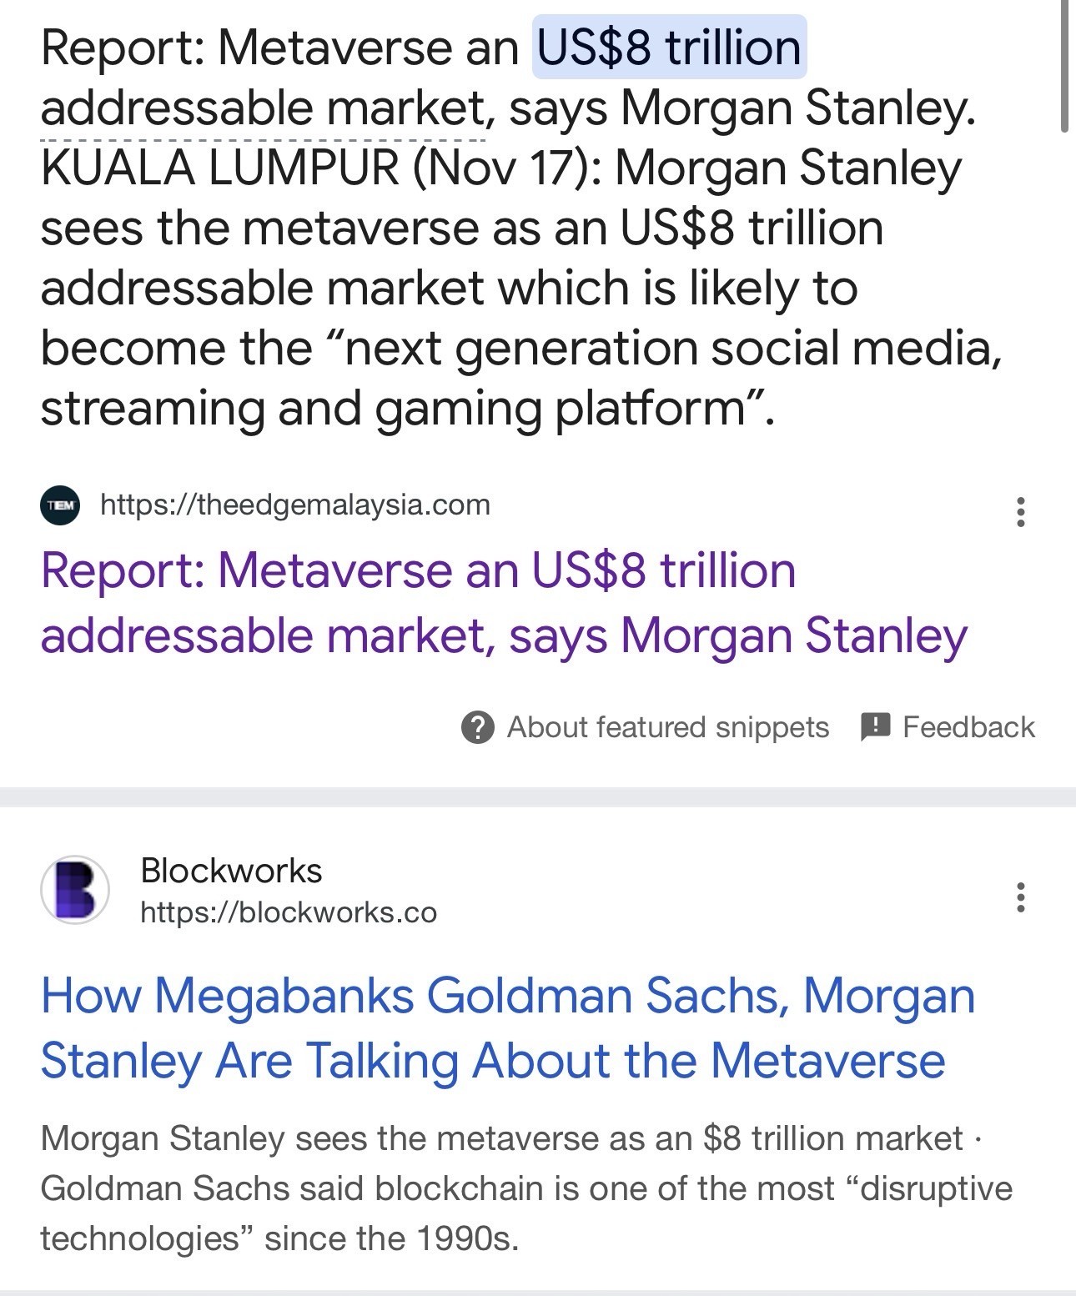Click the Blockworks logo icon
This screenshot has height=1296, width=1076.
[75, 890]
